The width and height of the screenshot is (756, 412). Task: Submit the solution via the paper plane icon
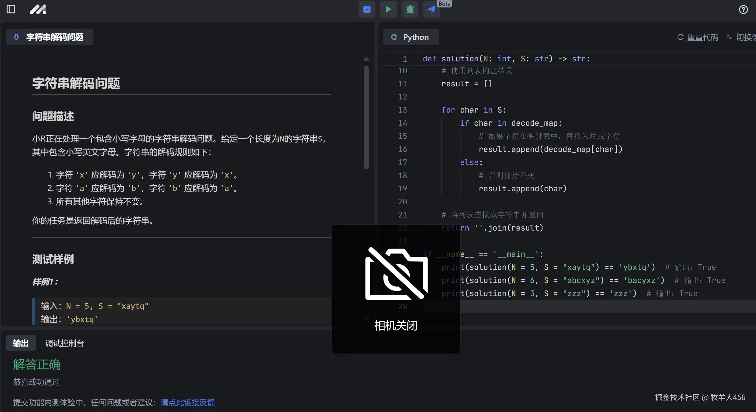point(431,9)
